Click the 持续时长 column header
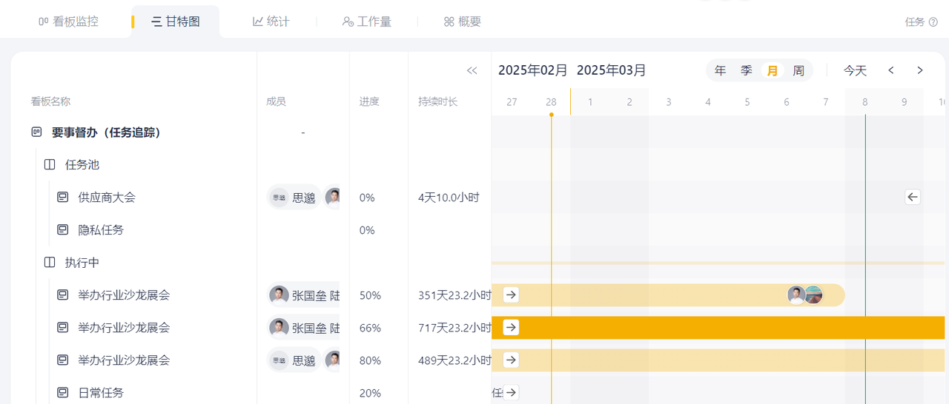 tap(438, 101)
